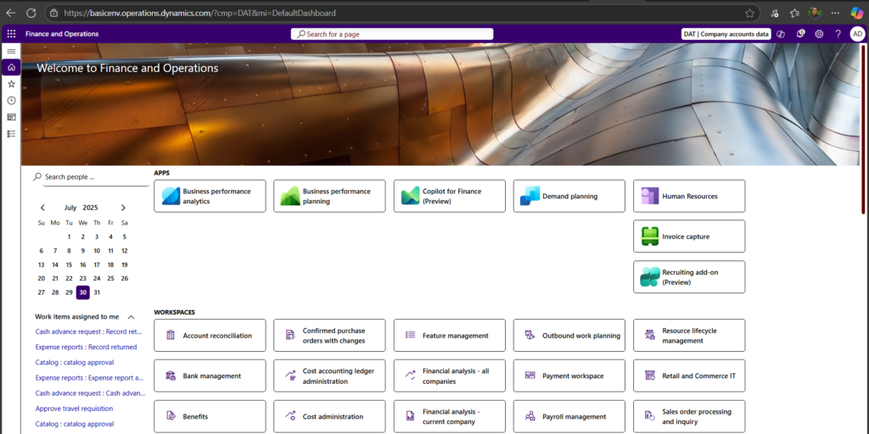Screen dimensions: 869x434
Task: Open browser favorites list icon
Action: pos(794,13)
